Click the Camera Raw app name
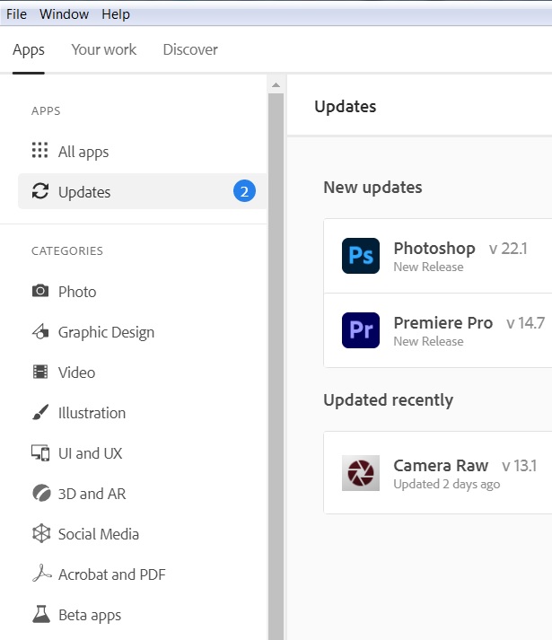 (441, 466)
